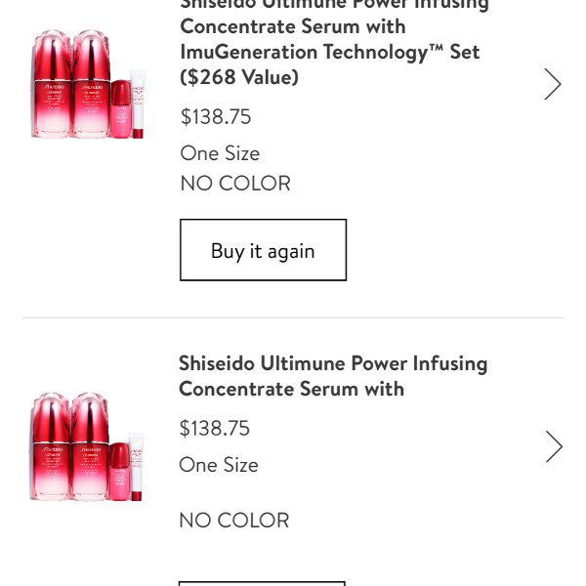Select One Size label of the lower item

[219, 465]
